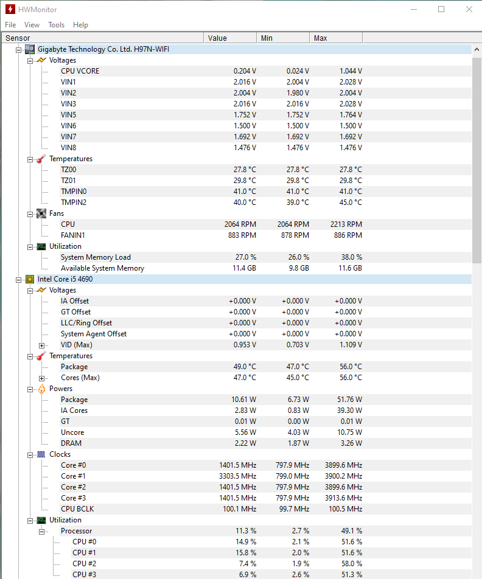Click the motherboard Voltages lightning icon

(x=41, y=60)
